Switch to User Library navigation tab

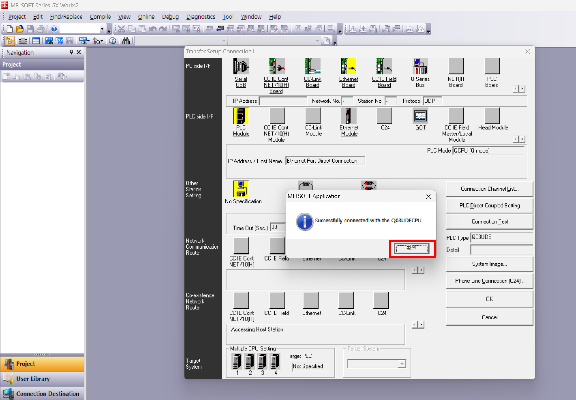[x=42, y=379]
